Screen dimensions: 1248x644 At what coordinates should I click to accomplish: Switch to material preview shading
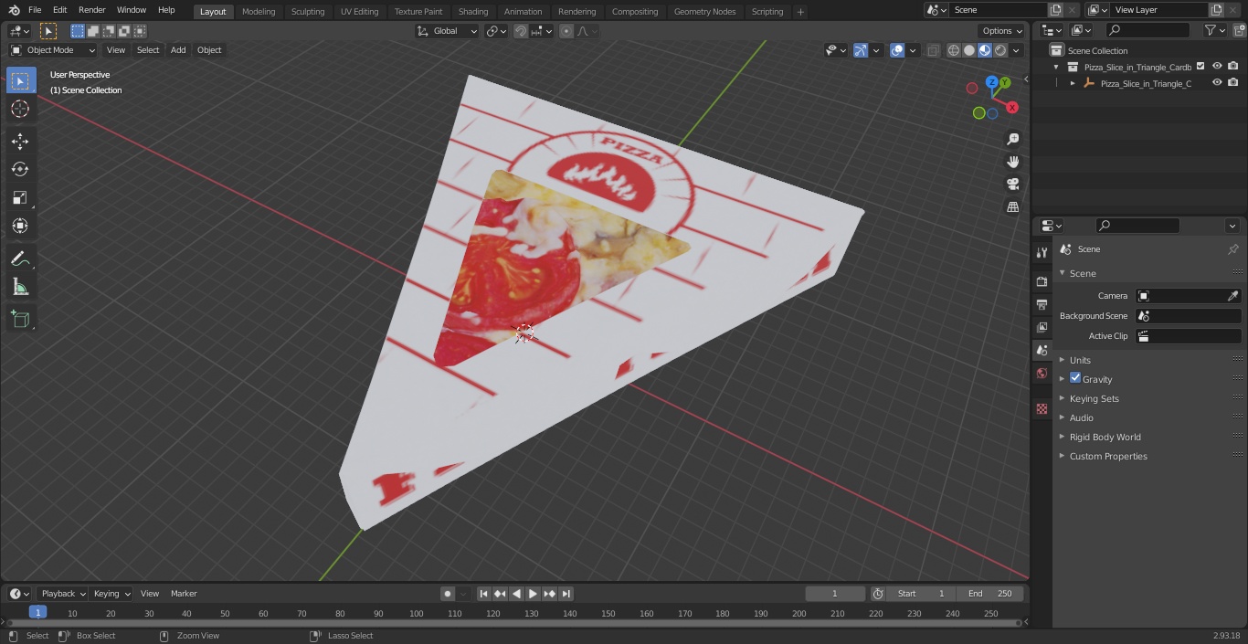[985, 50]
